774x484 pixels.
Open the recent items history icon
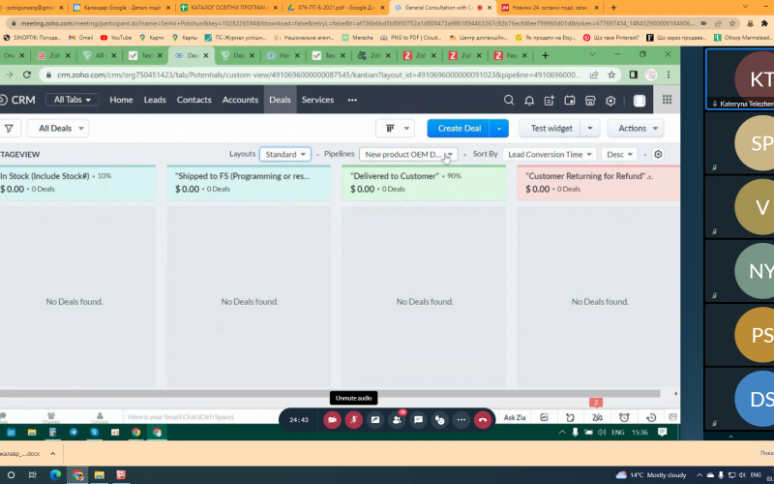click(651, 417)
